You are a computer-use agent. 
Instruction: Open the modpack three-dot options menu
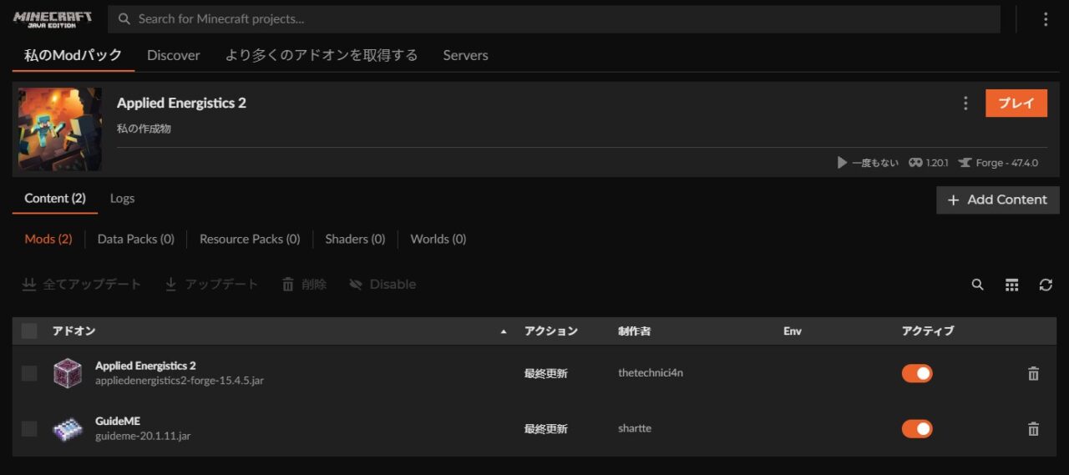[x=965, y=104]
